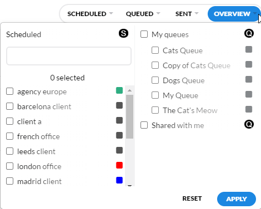Screen dimensions: 261x209
Task: Check the agency europe checkbox
Action: point(9,91)
